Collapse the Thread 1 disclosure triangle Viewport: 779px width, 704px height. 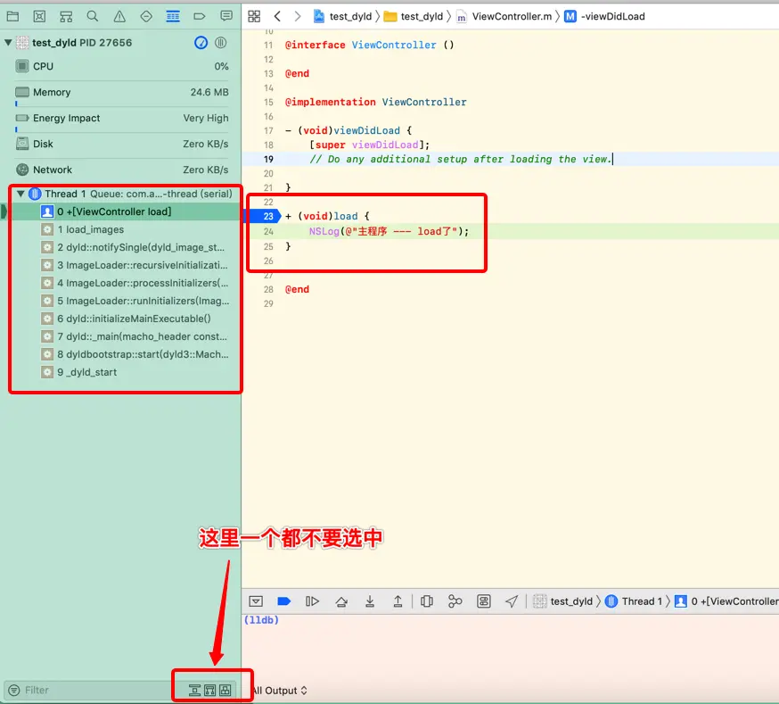(20, 194)
